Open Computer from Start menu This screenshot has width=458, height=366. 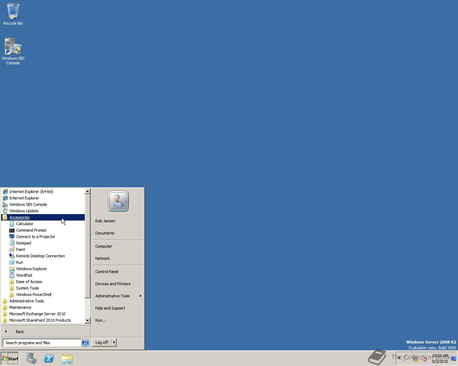click(x=118, y=246)
